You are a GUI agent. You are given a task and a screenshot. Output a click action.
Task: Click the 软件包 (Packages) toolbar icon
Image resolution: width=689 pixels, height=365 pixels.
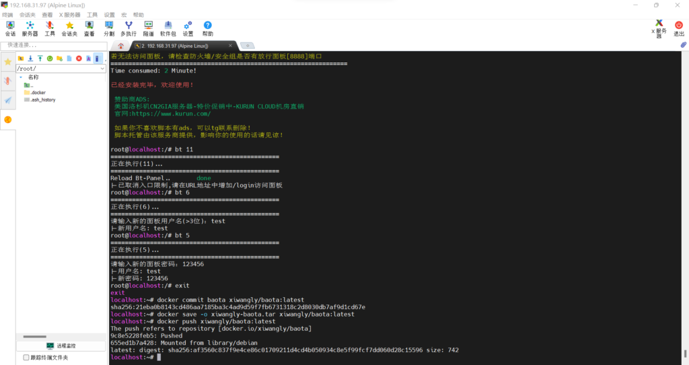point(168,28)
